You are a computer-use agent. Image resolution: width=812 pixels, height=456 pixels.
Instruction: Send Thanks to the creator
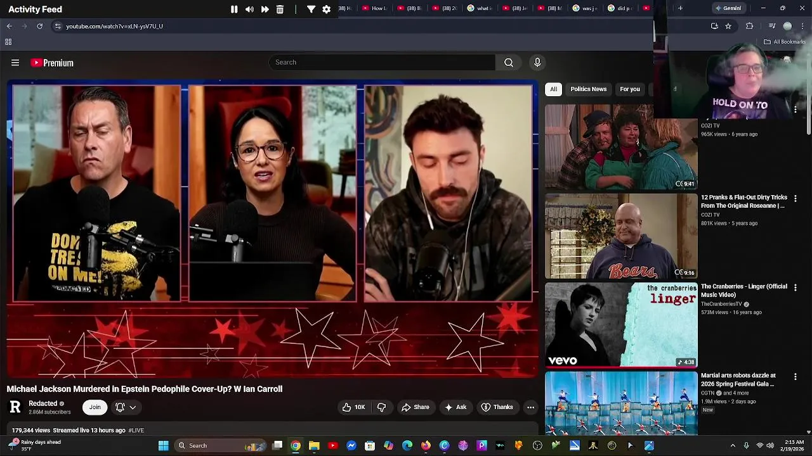coord(497,407)
